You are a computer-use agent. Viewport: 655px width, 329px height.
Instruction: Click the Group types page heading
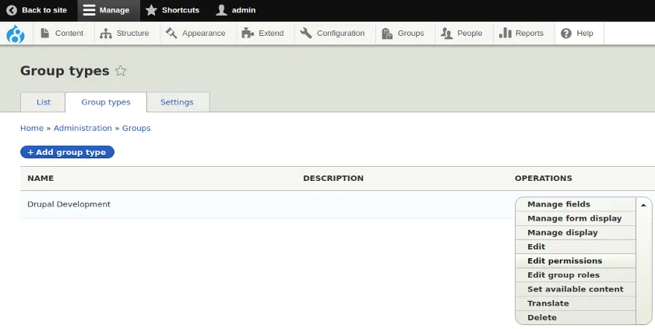(65, 71)
